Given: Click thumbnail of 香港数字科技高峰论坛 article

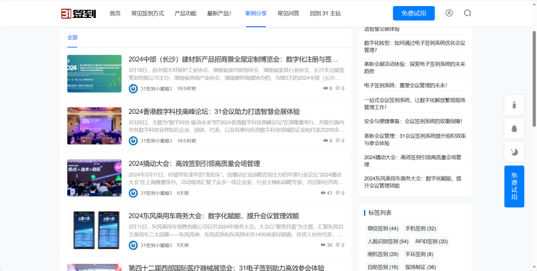Looking at the screenshot, I should tap(94, 126).
